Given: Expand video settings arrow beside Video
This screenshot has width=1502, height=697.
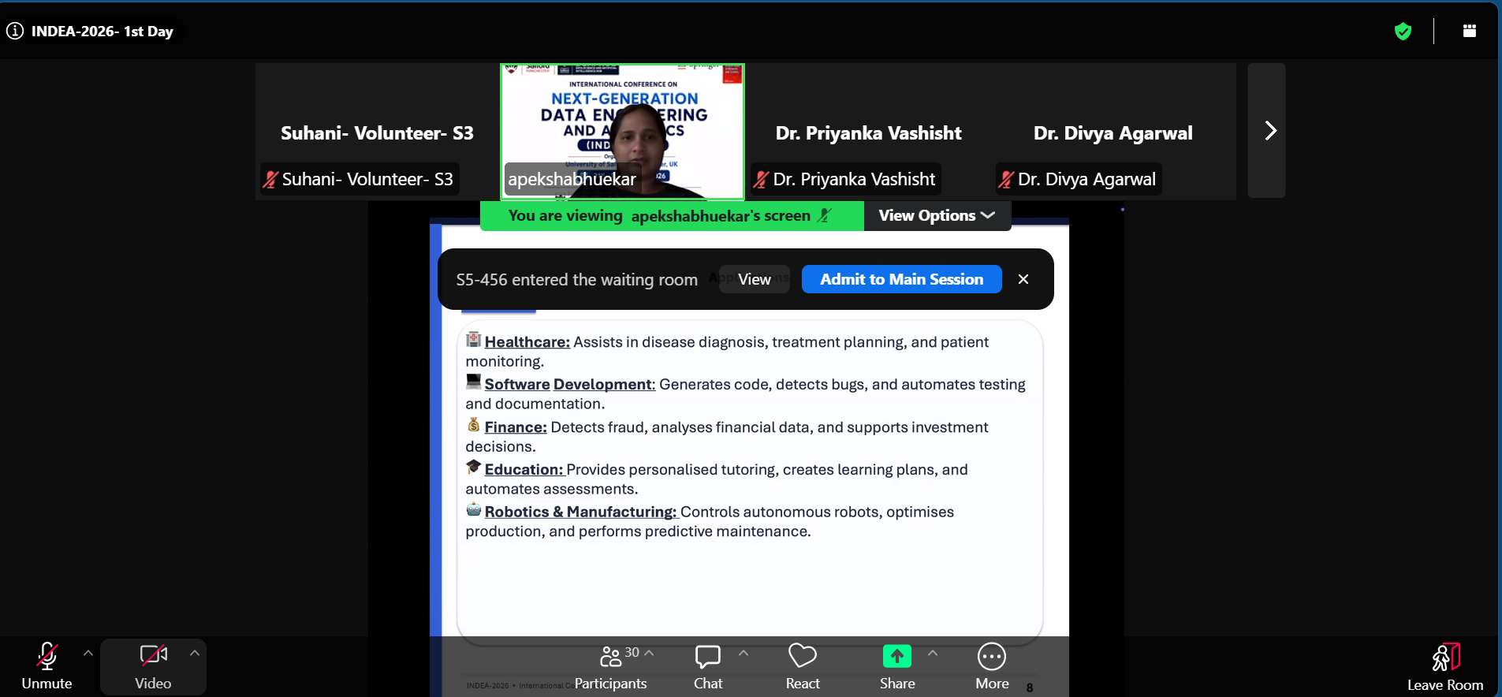Looking at the screenshot, I should coord(195,653).
